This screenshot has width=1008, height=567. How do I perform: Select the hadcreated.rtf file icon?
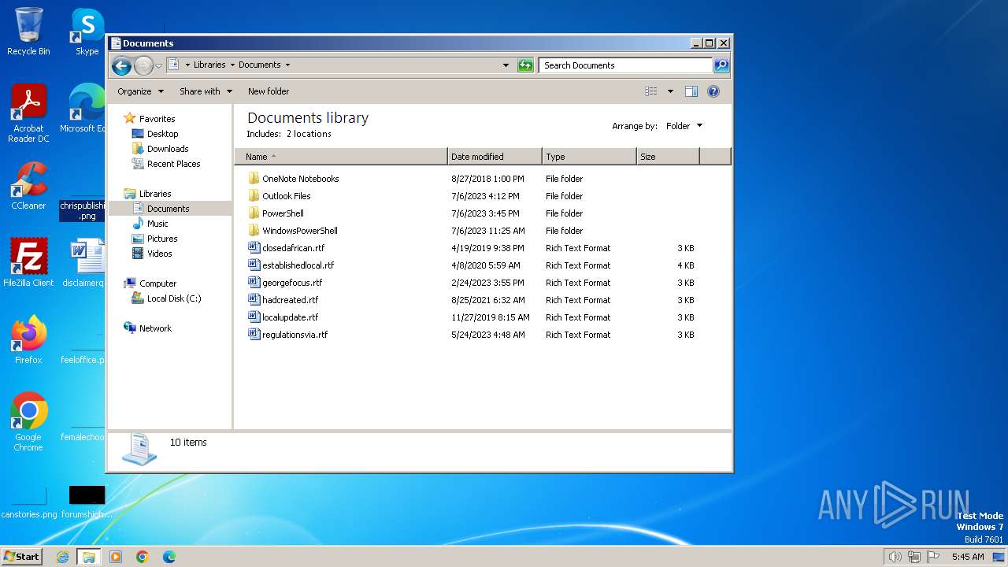pyautogui.click(x=254, y=300)
